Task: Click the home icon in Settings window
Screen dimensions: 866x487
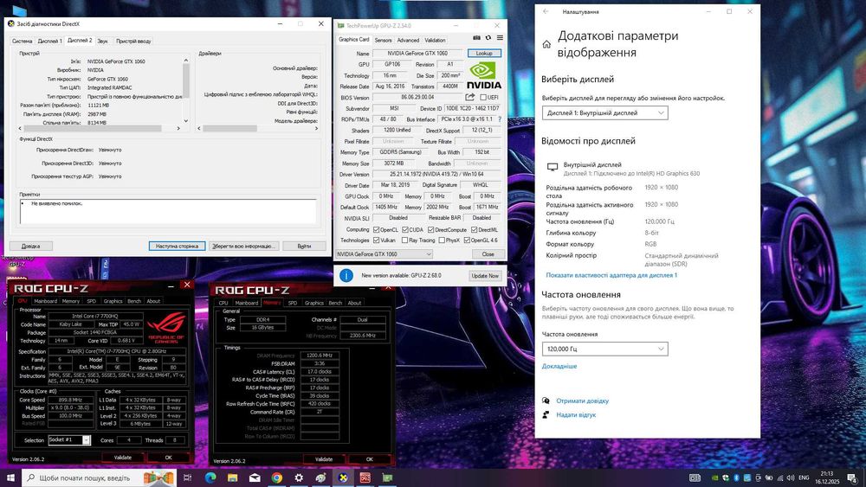Action: (x=546, y=44)
